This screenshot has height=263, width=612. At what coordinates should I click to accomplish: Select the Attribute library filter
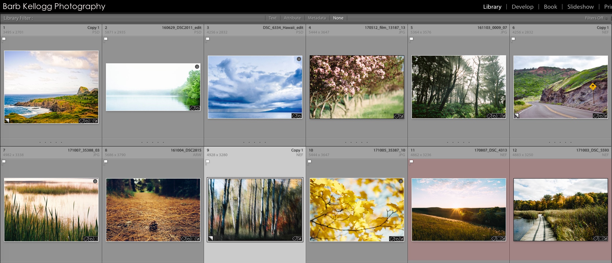292,18
